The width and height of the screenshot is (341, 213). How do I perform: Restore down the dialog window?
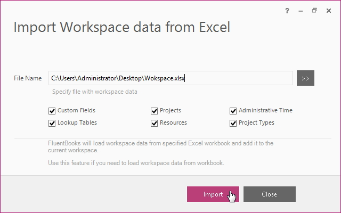(314, 11)
